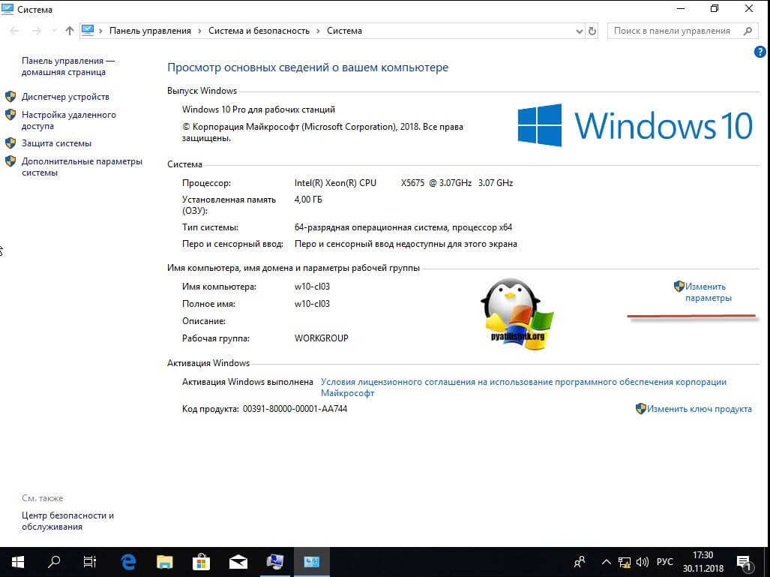Expand chevron after Система и безопасность

318,31
